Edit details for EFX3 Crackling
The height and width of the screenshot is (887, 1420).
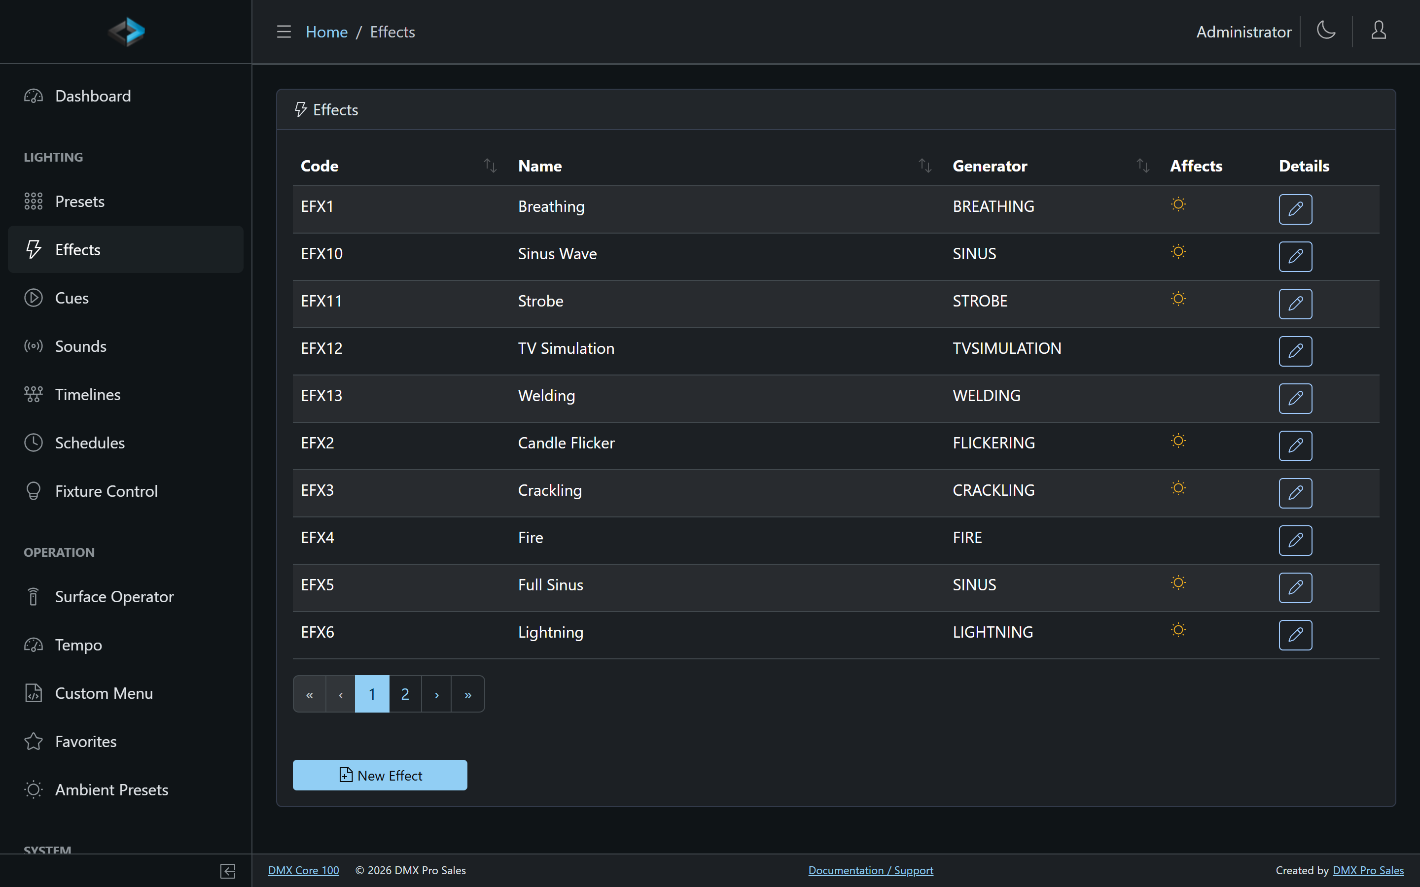(x=1295, y=493)
